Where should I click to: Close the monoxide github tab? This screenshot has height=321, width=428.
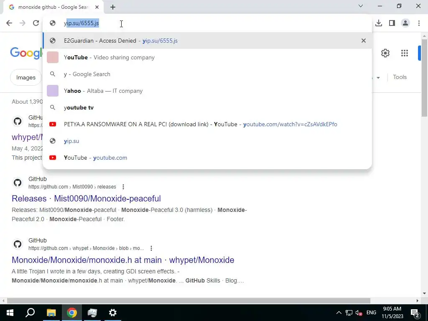(97, 7)
